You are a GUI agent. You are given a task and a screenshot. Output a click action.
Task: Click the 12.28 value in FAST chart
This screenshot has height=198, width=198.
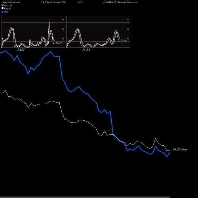59,43
